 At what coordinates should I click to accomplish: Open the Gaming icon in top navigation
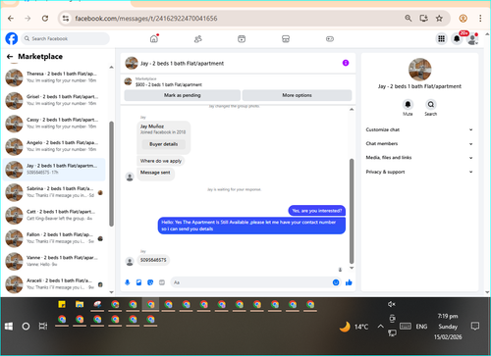(x=330, y=39)
